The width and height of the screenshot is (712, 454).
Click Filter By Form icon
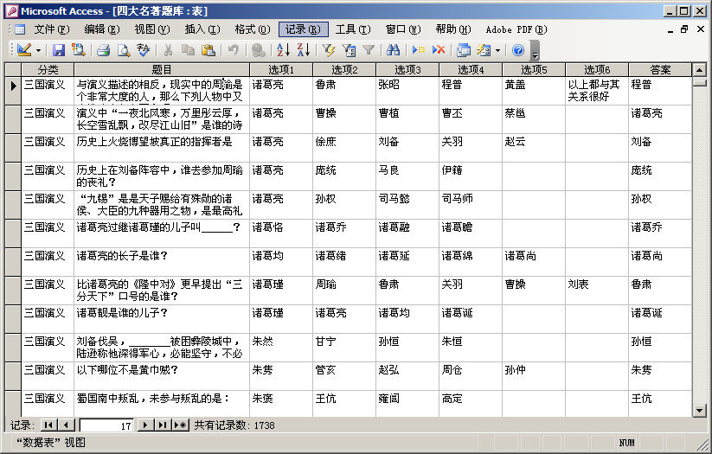pyautogui.click(x=349, y=49)
